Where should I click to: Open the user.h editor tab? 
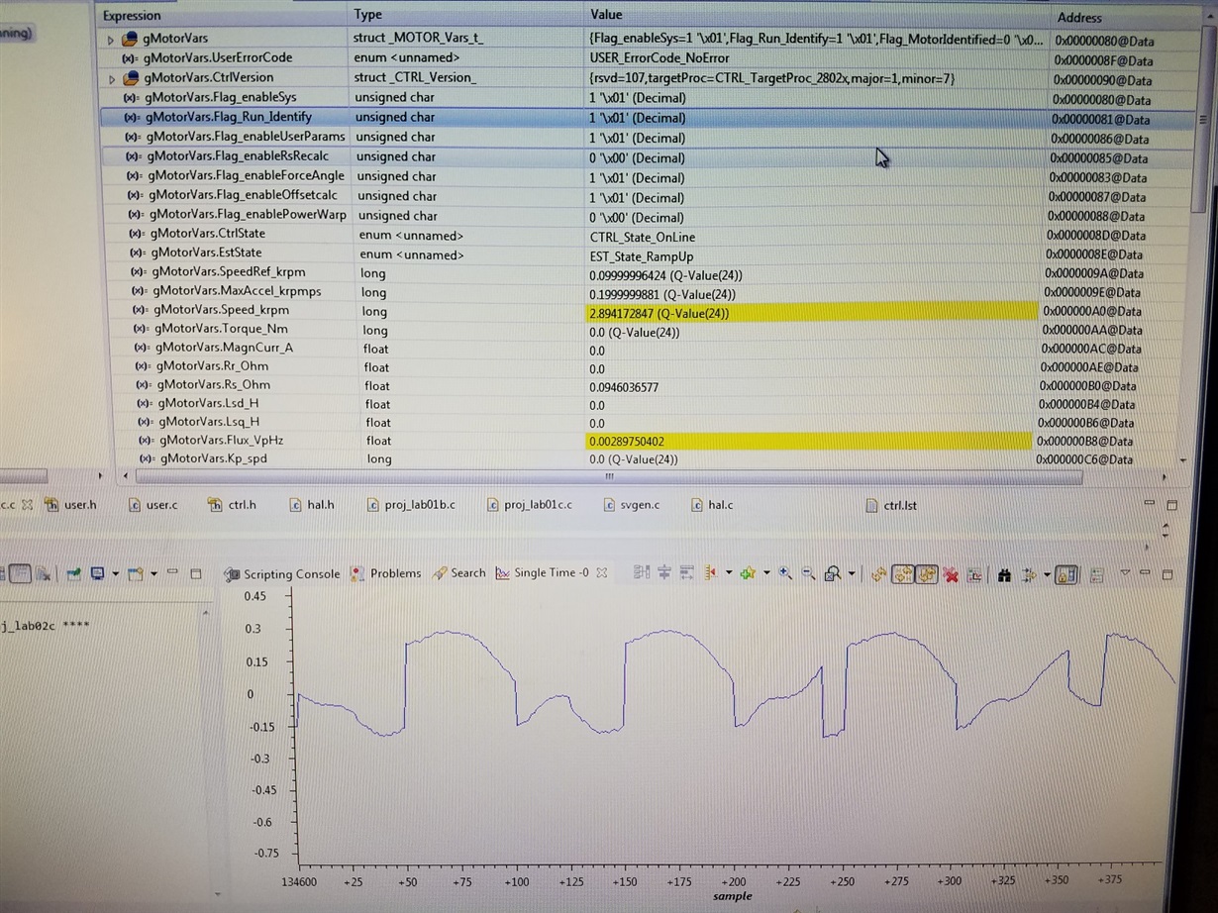click(x=71, y=505)
